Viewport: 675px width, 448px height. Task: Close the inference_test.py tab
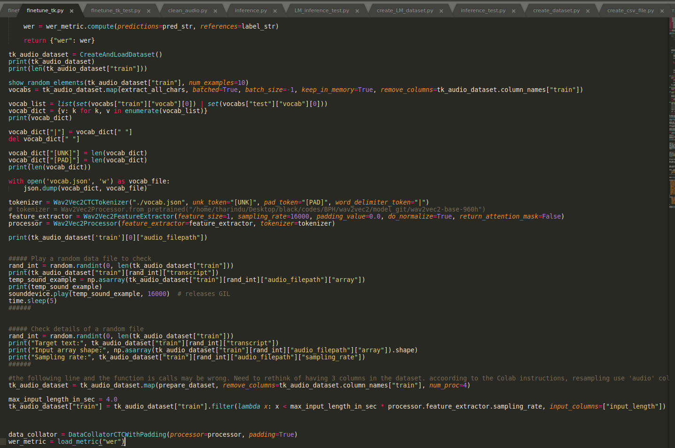pyautogui.click(x=513, y=11)
